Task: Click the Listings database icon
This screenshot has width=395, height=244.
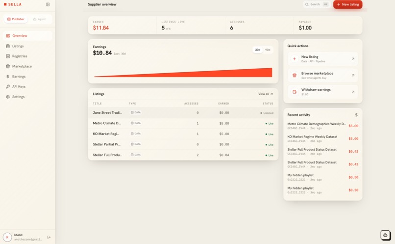Action: (8, 46)
